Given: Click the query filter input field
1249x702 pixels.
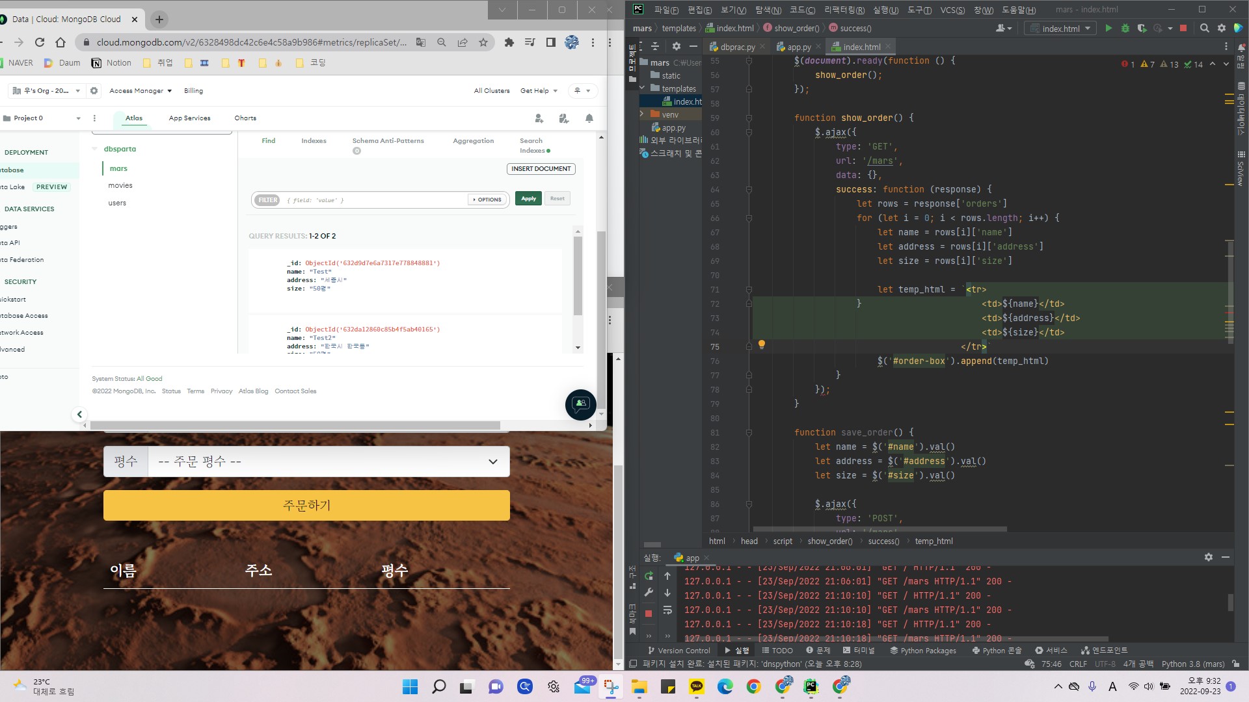Looking at the screenshot, I should point(375,200).
